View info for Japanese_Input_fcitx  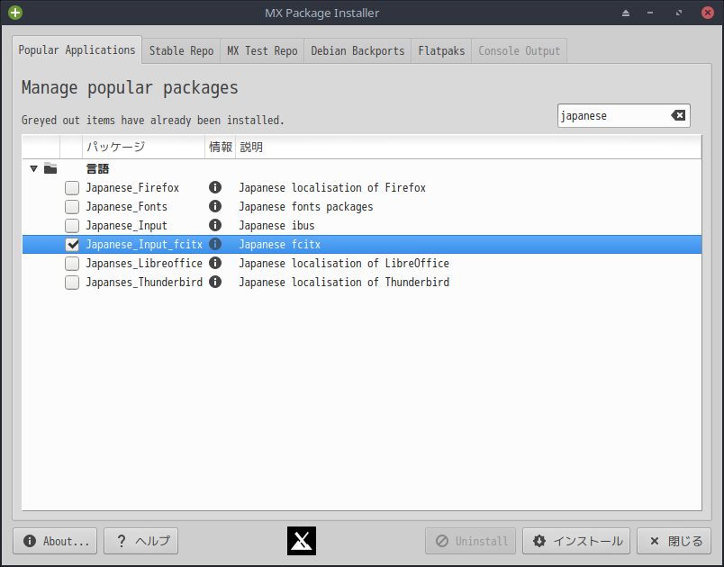(215, 244)
